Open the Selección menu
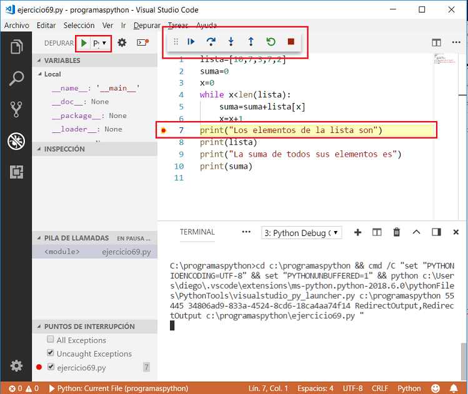Screen dimensions: 468x394 pos(79,26)
